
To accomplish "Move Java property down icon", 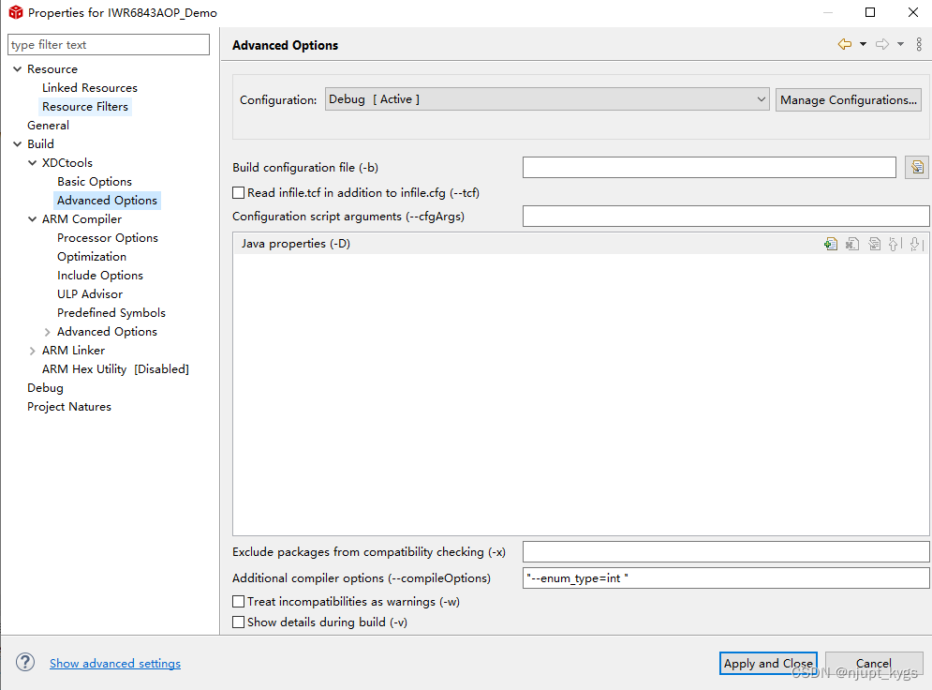I will (x=916, y=244).
